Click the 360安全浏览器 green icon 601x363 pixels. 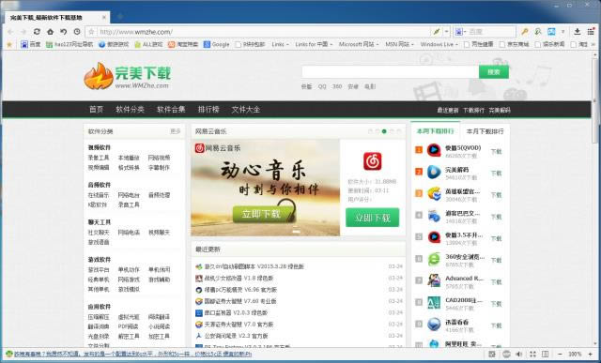pyautogui.click(x=434, y=259)
